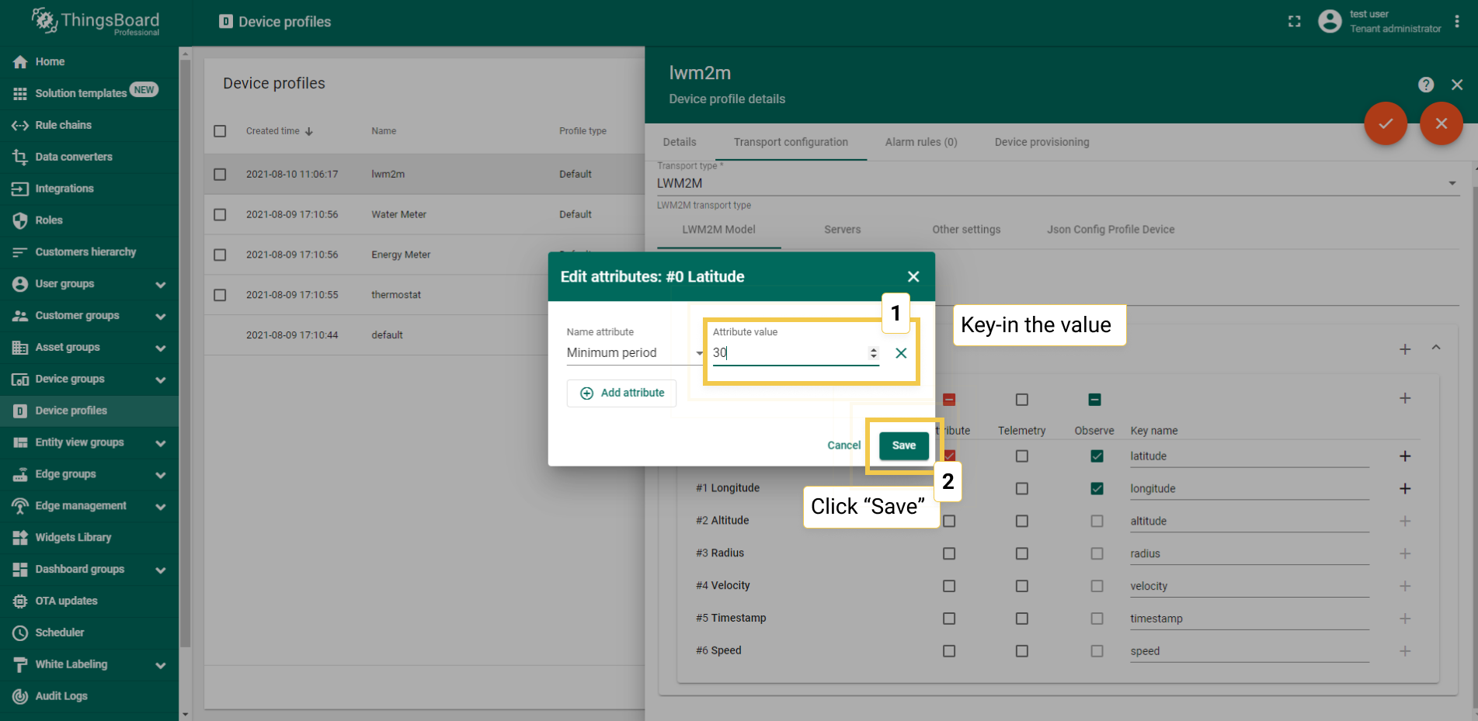Viewport: 1478px width, 721px height.
Task: Open the help question mark icon
Action: click(1425, 85)
